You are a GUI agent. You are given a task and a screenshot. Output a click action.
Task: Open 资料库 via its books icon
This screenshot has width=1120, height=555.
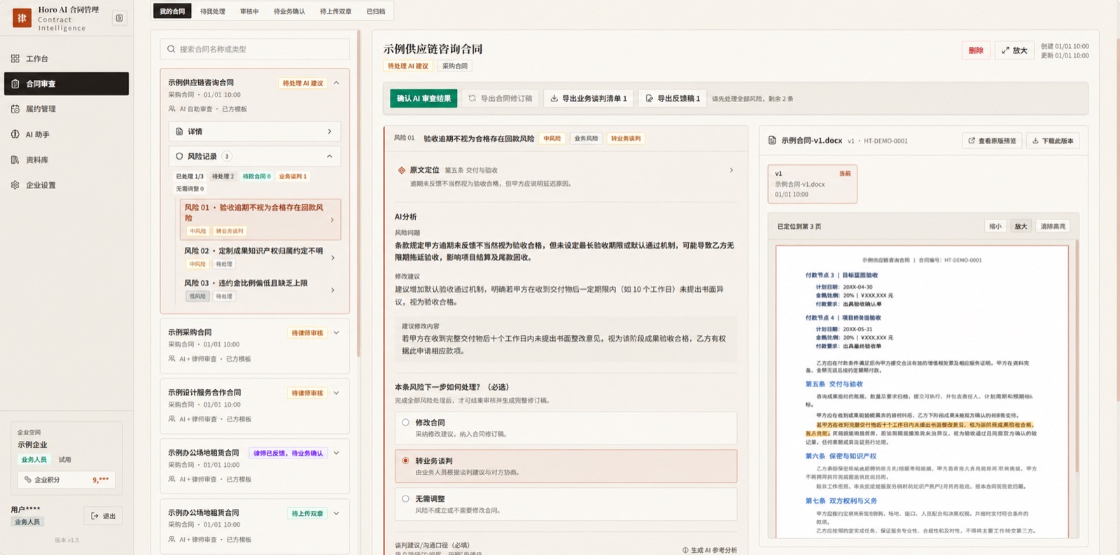pyautogui.click(x=15, y=160)
